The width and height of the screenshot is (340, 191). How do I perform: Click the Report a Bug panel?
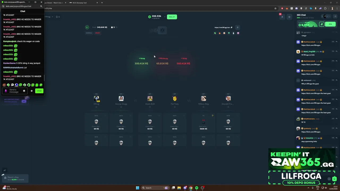coord(15,178)
